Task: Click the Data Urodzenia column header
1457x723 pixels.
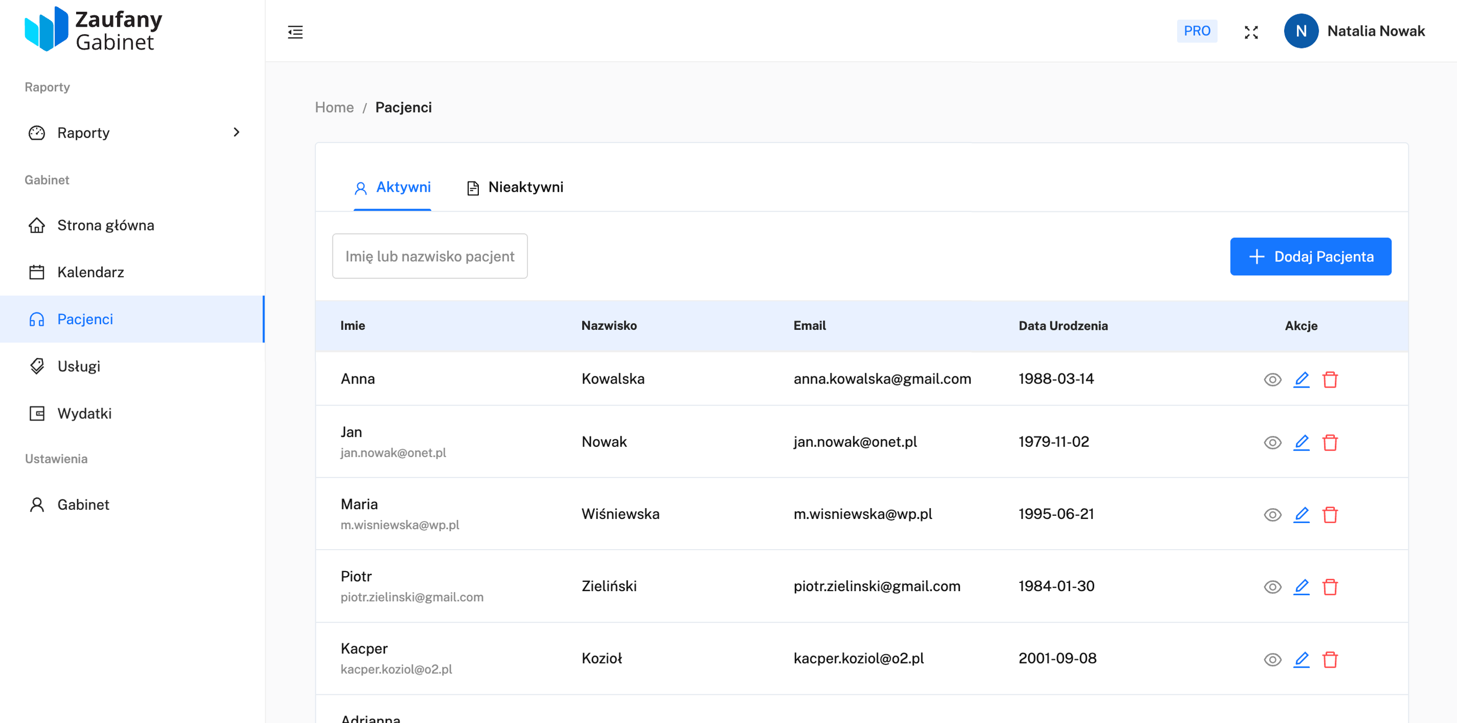Action: click(x=1064, y=326)
